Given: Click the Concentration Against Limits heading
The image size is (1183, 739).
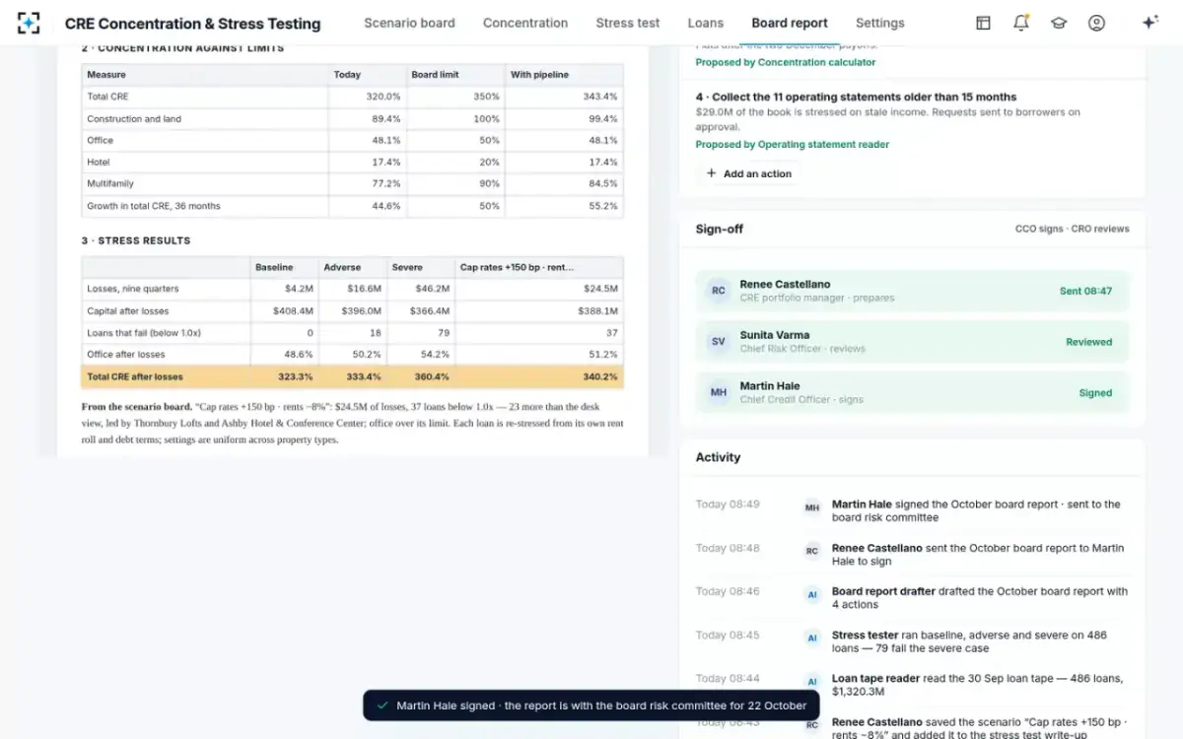Looking at the screenshot, I should pyautogui.click(x=182, y=47).
